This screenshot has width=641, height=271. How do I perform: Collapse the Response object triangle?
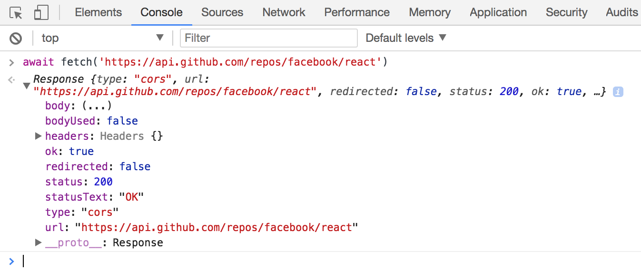point(27,86)
